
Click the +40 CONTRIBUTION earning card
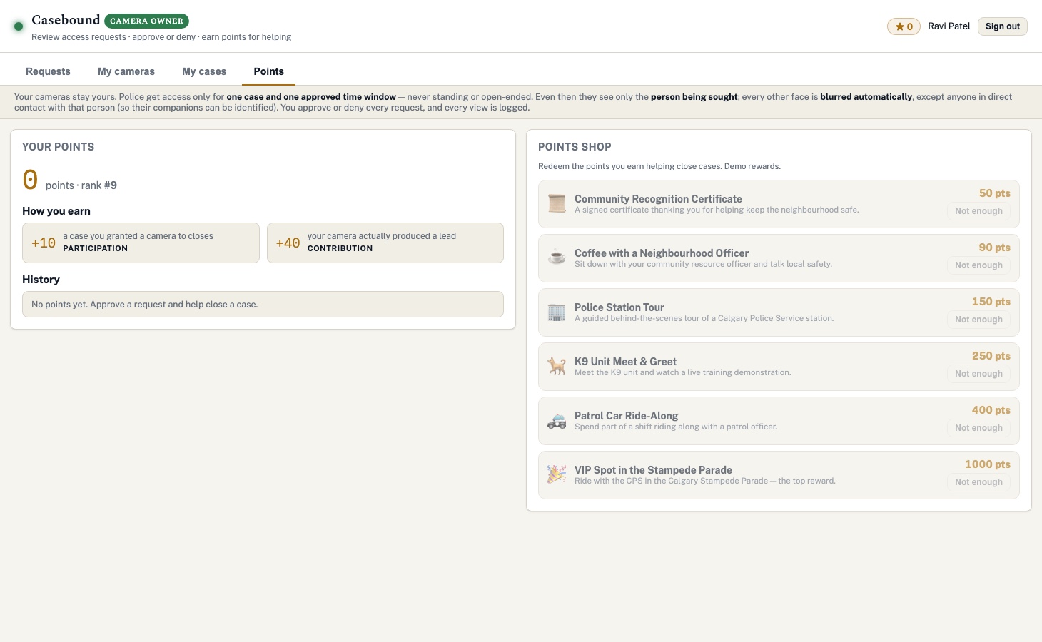pos(385,243)
